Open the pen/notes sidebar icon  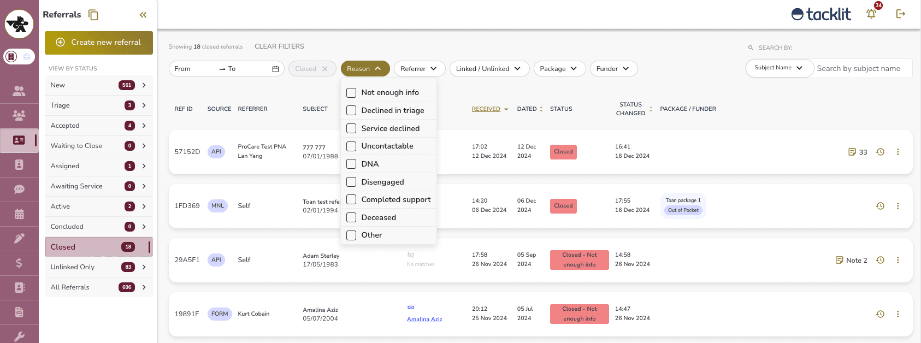pos(19,238)
